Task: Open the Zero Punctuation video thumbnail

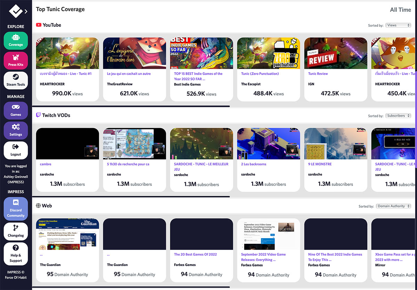Action: tap(268, 53)
